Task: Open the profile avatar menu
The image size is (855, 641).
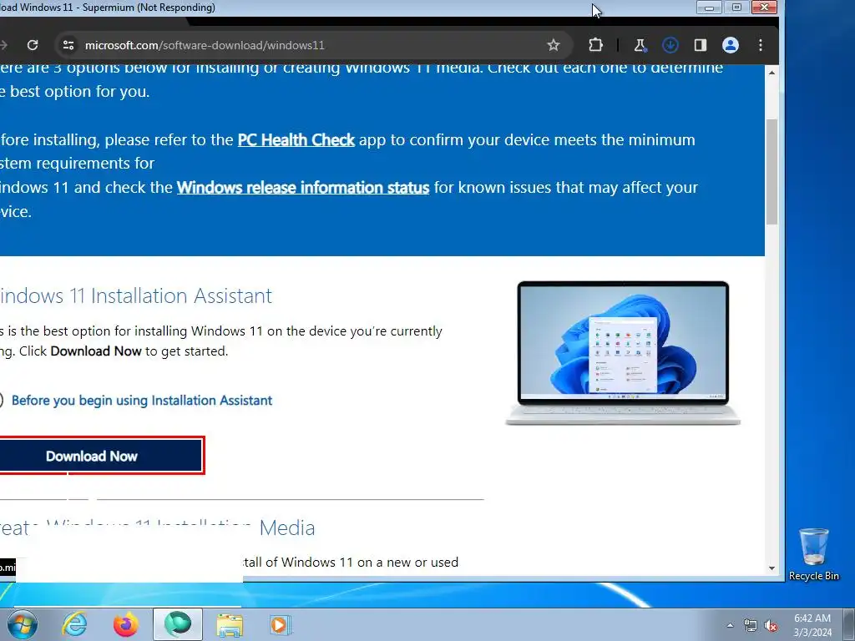Action: [730, 45]
